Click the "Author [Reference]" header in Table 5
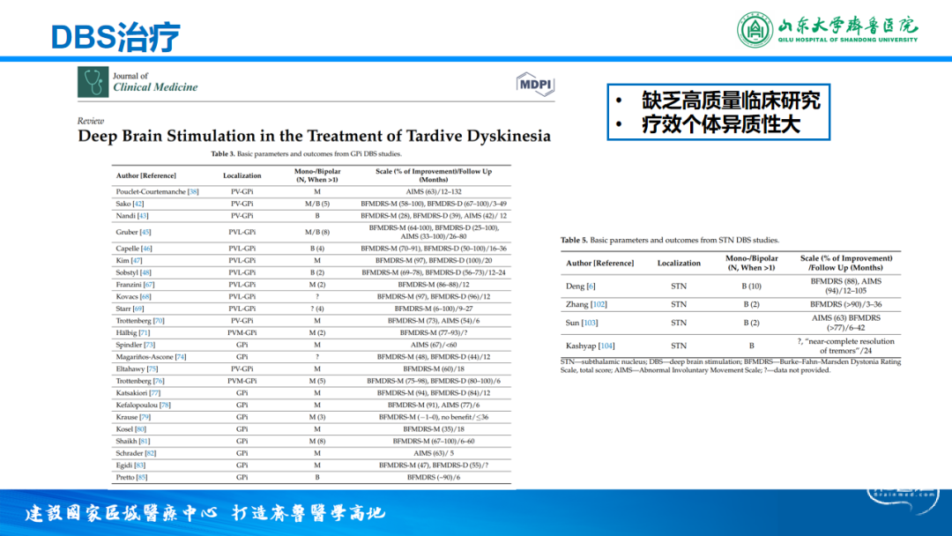The height and width of the screenshot is (536, 952). pyautogui.click(x=600, y=264)
